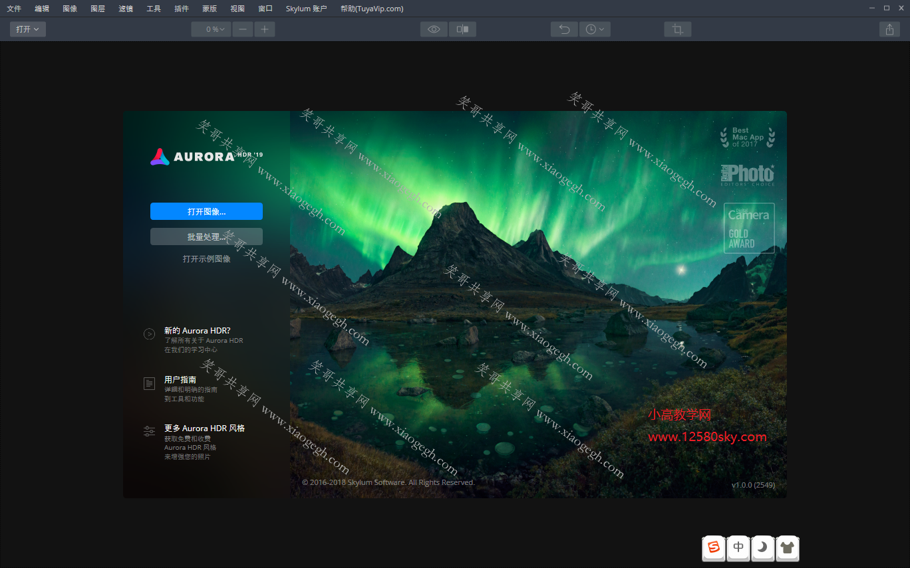Image resolution: width=910 pixels, height=568 pixels.
Task: Open the 文件 menu
Action: pos(14,9)
